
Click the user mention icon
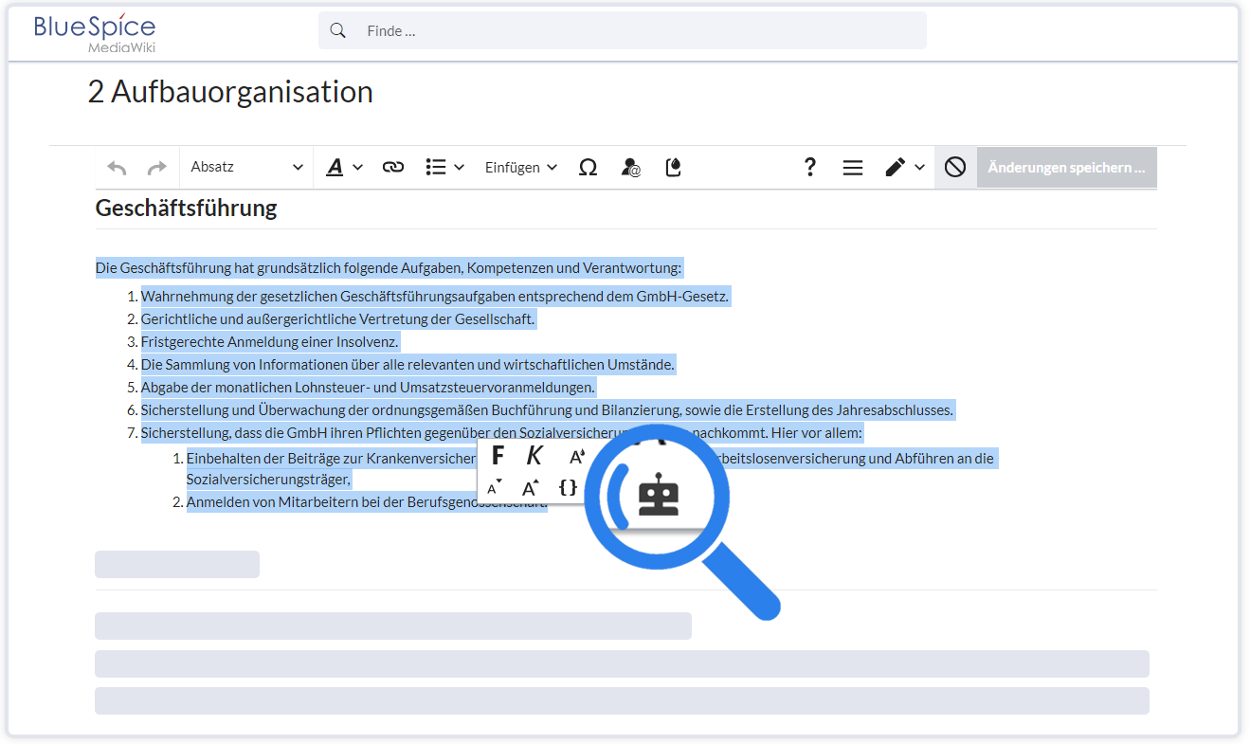pyautogui.click(x=630, y=168)
